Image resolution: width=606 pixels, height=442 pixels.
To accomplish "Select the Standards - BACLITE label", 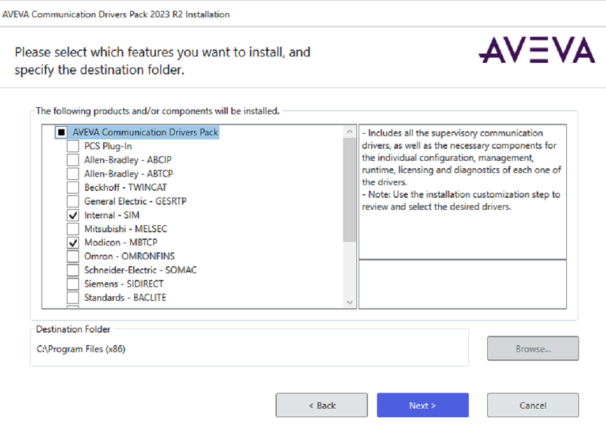I will [125, 298].
